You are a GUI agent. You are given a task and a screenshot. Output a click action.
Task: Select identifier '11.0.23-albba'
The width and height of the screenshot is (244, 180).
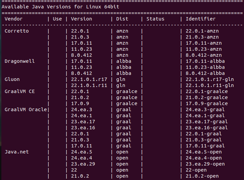coord(205,67)
